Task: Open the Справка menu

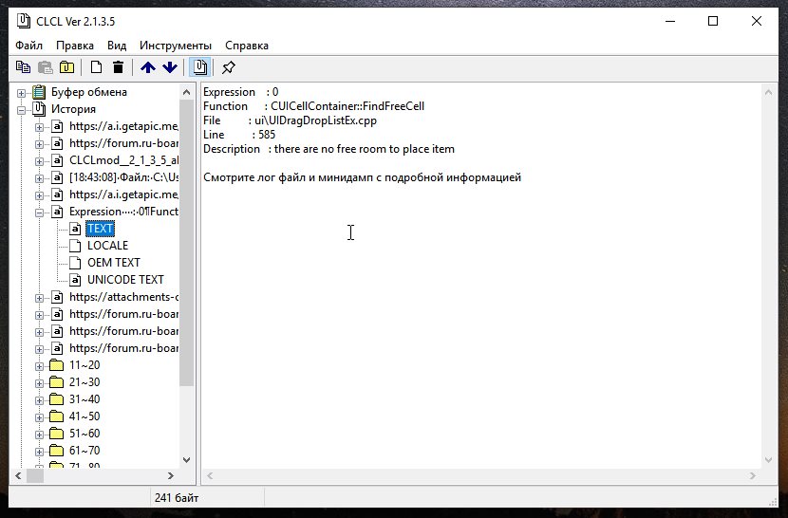Action: (247, 46)
